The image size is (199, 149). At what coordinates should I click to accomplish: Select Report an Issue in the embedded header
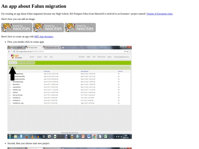coord(101,57)
